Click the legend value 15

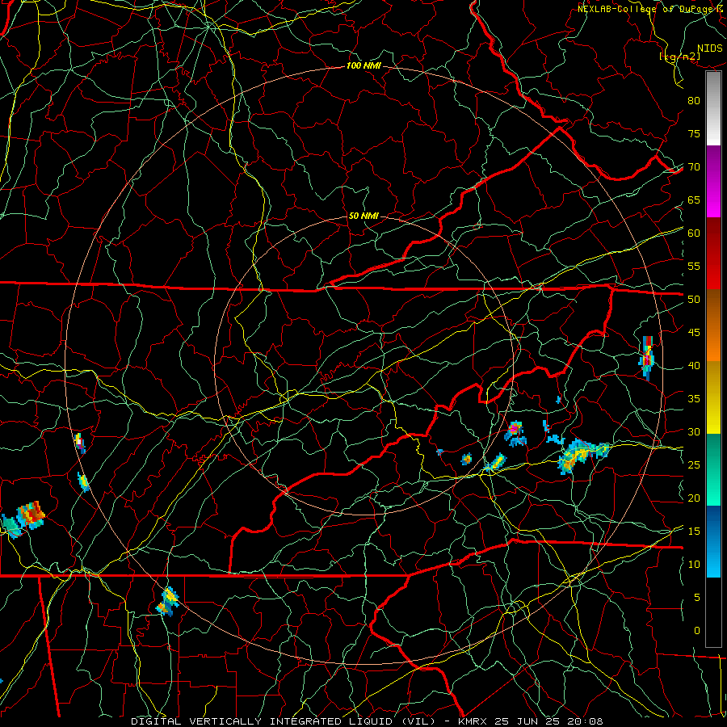click(x=694, y=532)
